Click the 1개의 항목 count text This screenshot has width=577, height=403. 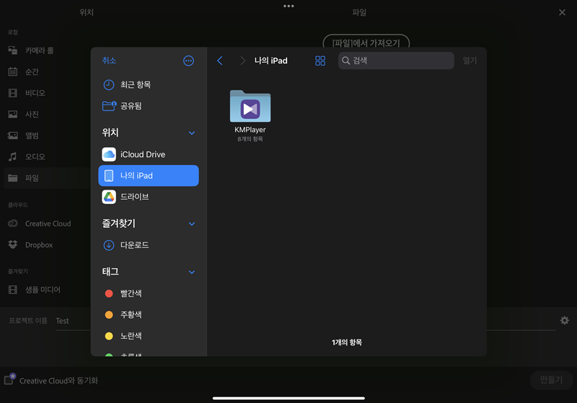347,342
